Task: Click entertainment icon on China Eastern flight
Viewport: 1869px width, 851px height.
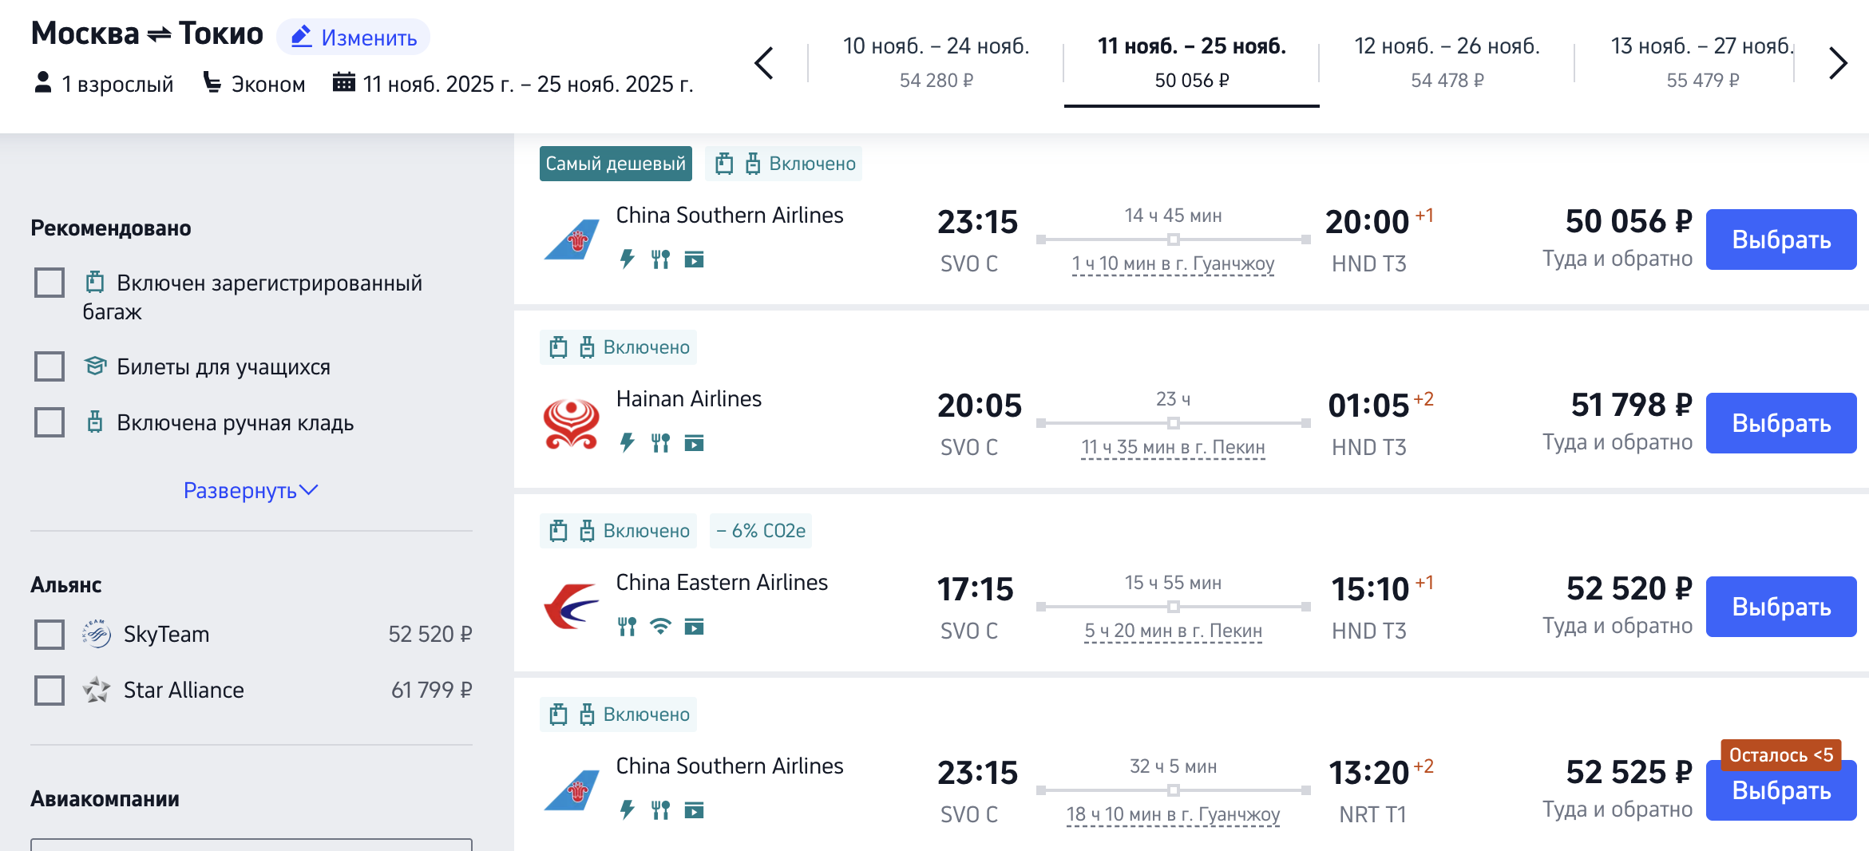Action: [x=695, y=627]
